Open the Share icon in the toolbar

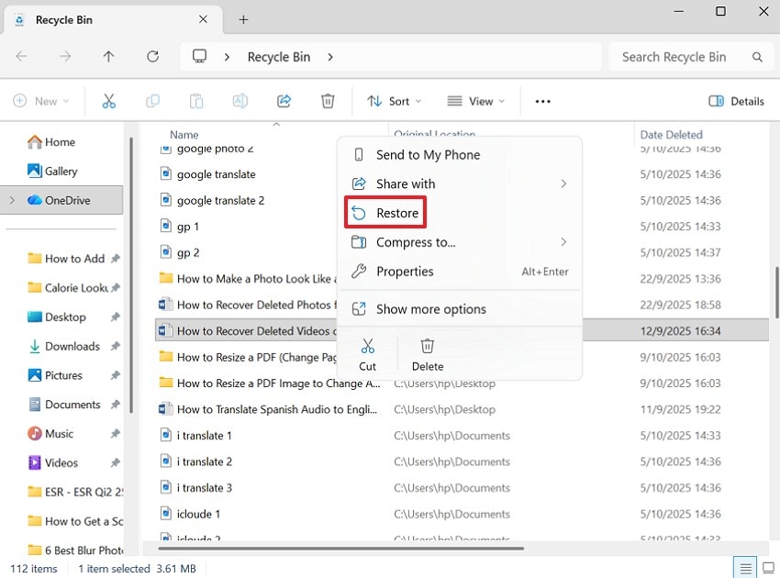pyautogui.click(x=284, y=101)
